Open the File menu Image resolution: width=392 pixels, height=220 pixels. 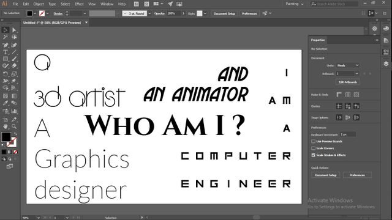pos(15,4)
